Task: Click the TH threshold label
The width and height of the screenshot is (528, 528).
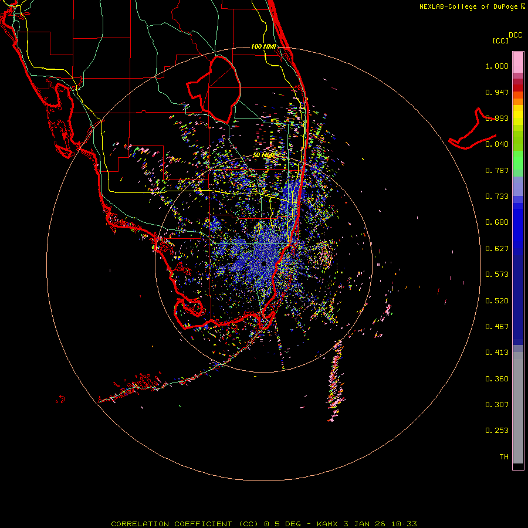Action: point(504,457)
